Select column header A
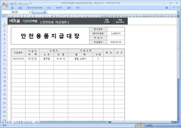 tap(9, 16)
